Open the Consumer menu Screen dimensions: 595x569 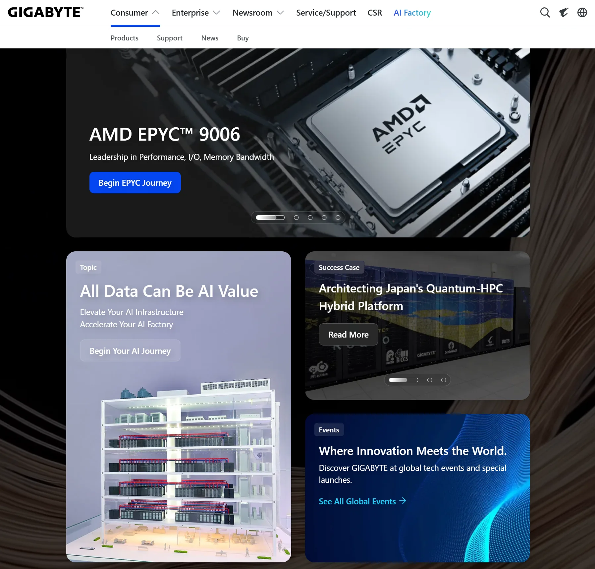pyautogui.click(x=129, y=13)
